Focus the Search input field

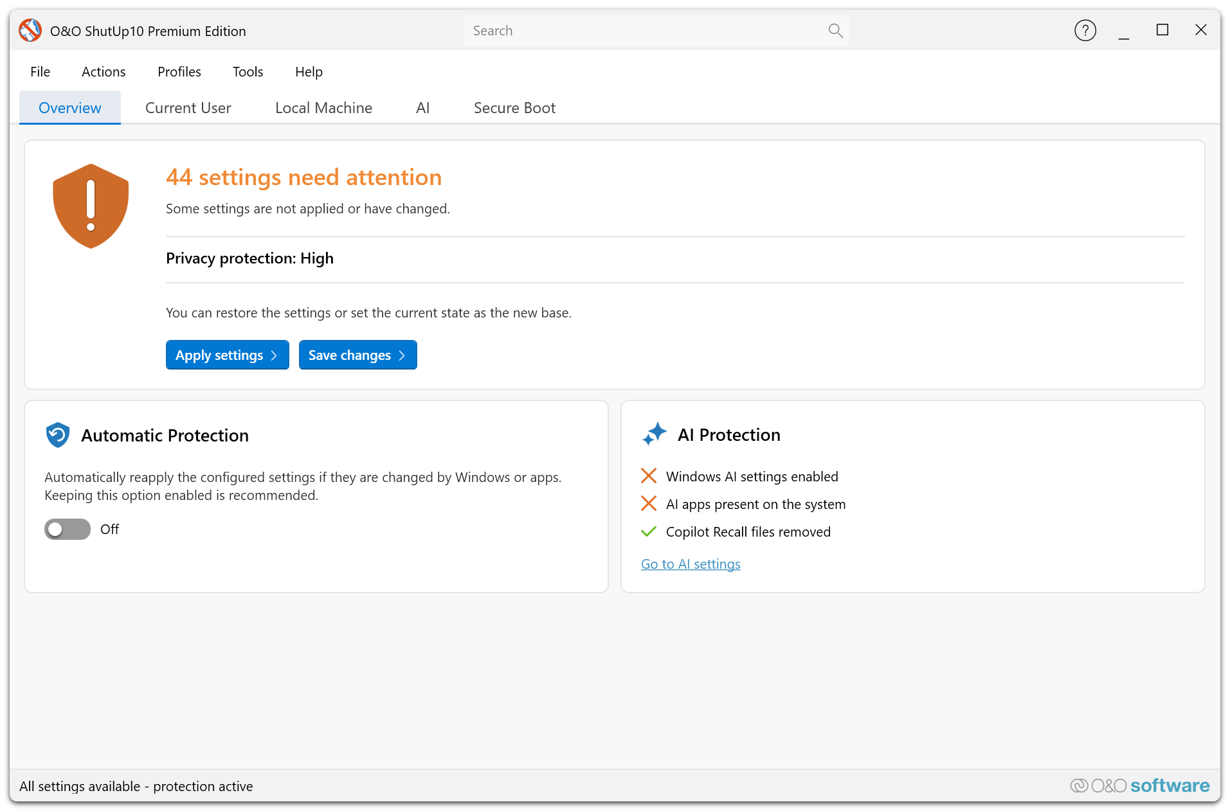tap(656, 30)
